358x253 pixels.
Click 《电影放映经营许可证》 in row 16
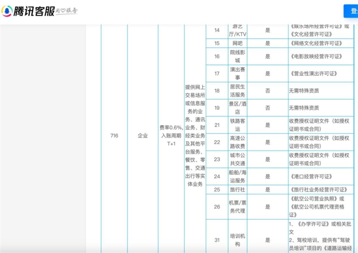click(316, 56)
